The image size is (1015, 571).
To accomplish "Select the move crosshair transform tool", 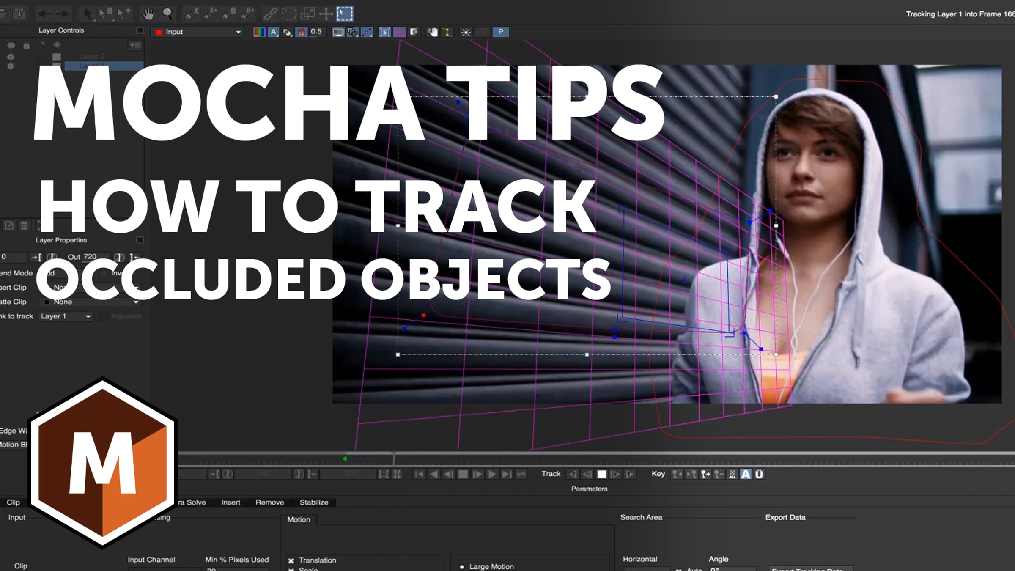I will click(326, 14).
